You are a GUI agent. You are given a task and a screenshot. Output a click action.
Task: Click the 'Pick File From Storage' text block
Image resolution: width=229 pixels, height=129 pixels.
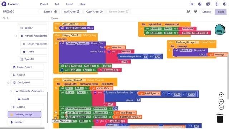click(x=195, y=33)
